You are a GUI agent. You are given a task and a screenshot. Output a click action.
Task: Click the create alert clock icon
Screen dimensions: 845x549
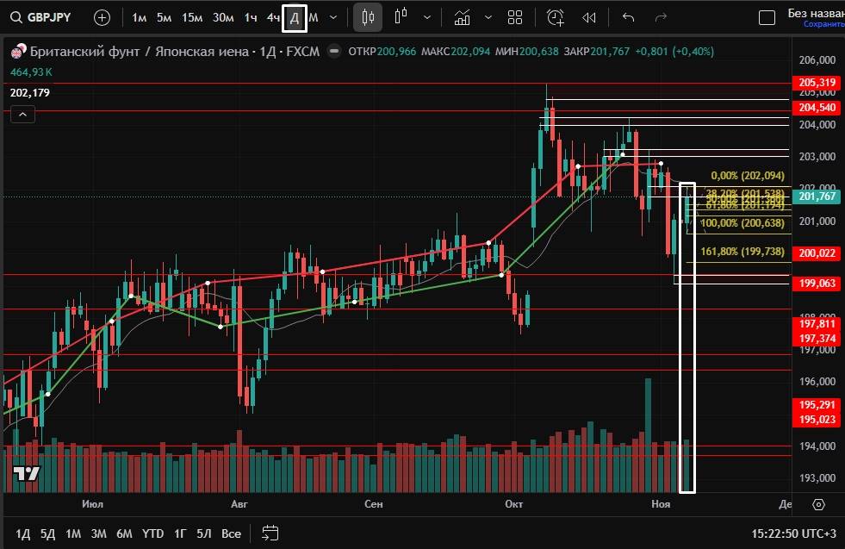click(556, 17)
